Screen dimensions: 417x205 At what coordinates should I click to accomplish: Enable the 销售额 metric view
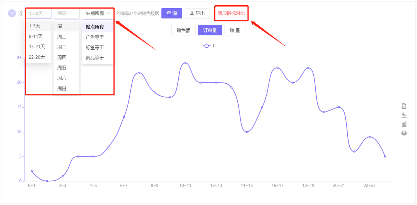pyautogui.click(x=183, y=30)
